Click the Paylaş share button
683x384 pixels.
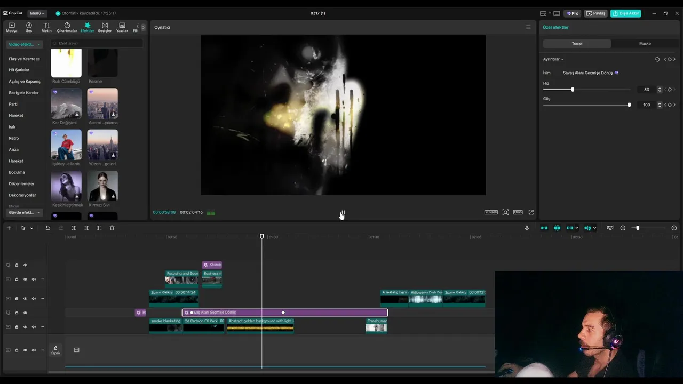click(x=595, y=13)
